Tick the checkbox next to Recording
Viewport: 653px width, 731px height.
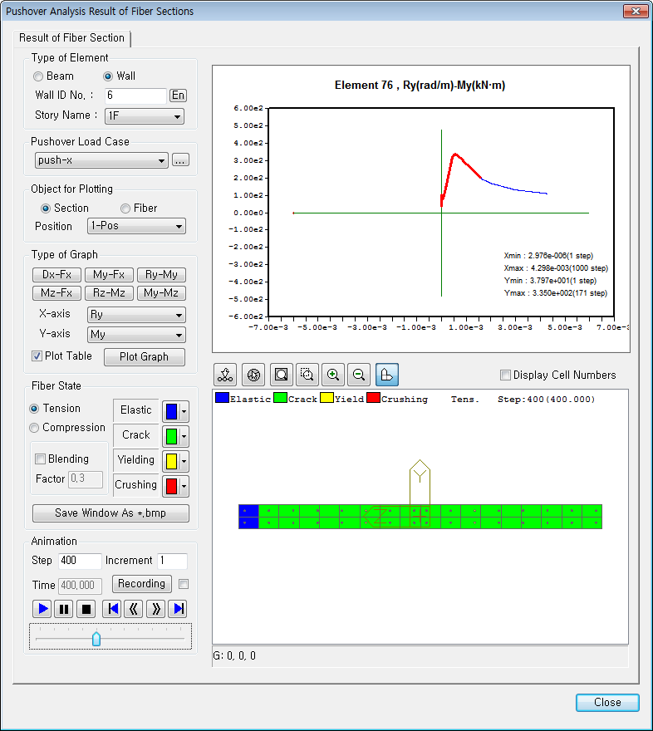click(184, 584)
